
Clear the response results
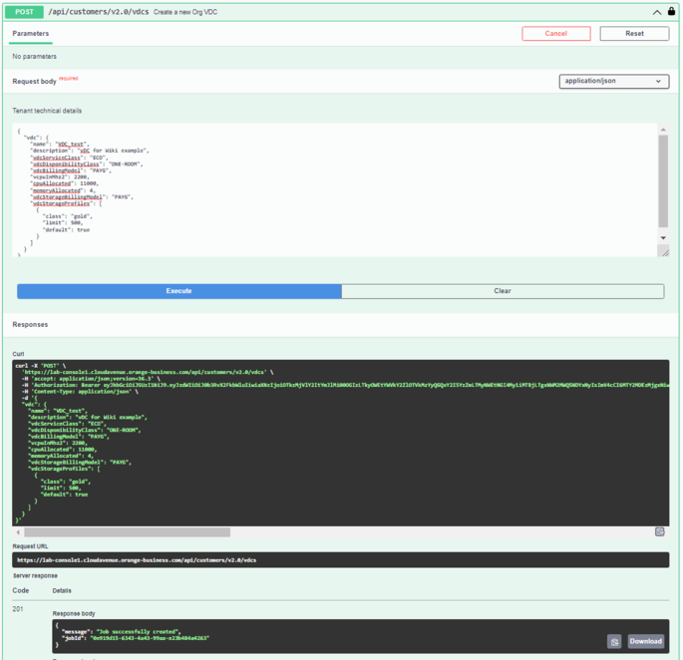point(503,291)
